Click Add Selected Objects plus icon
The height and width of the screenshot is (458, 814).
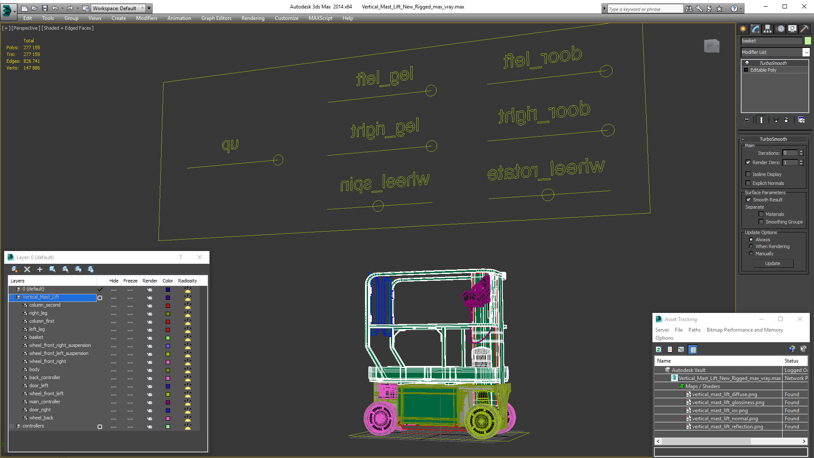[40, 269]
